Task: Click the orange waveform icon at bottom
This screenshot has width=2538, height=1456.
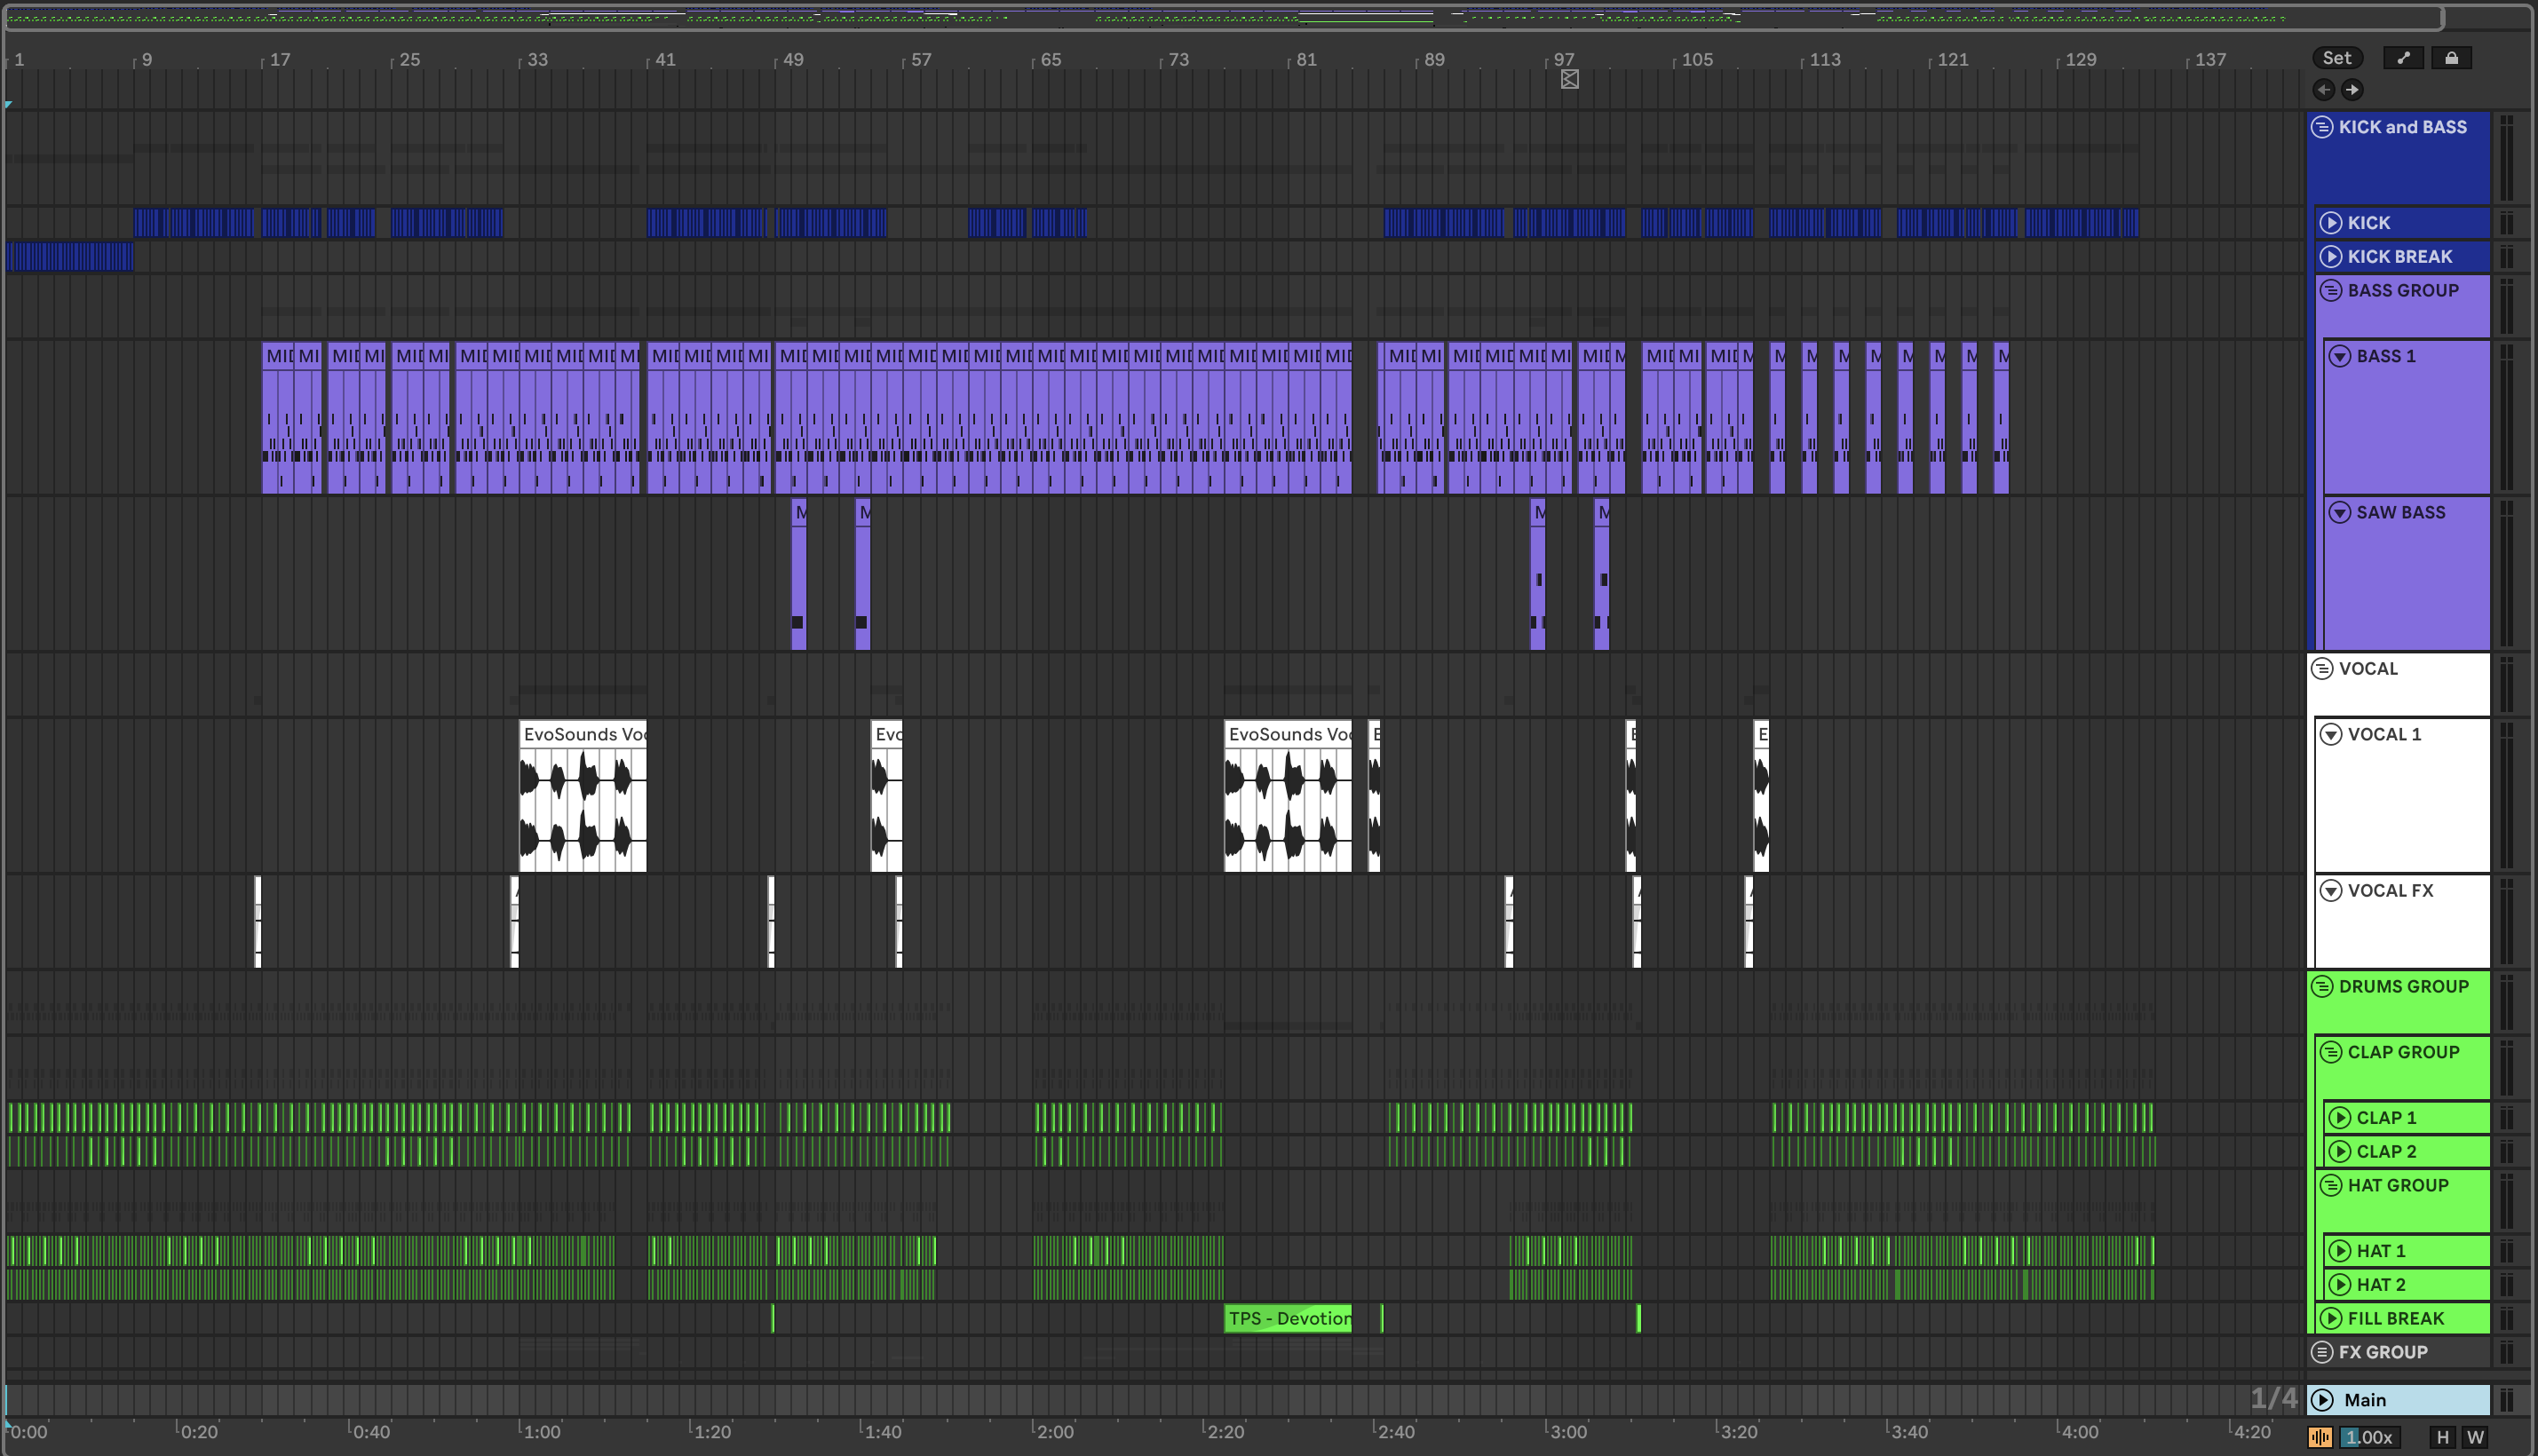Action: [x=2320, y=1437]
